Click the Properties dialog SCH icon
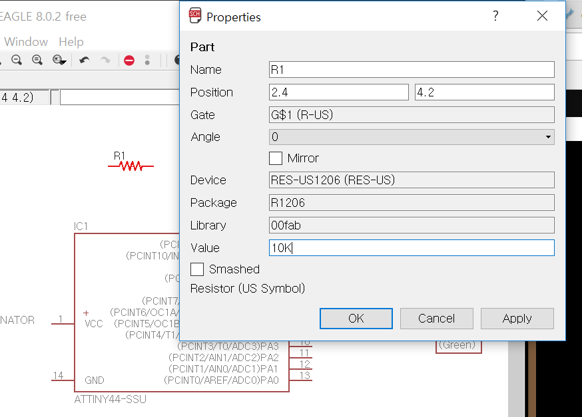 point(195,15)
